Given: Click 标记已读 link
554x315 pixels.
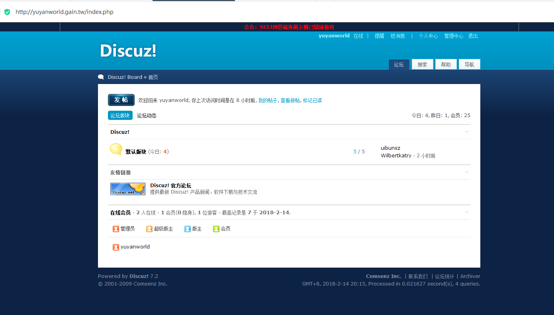Looking at the screenshot, I should coord(313,101).
